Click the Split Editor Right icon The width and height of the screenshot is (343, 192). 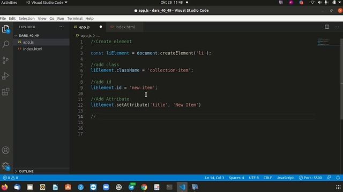(327, 27)
